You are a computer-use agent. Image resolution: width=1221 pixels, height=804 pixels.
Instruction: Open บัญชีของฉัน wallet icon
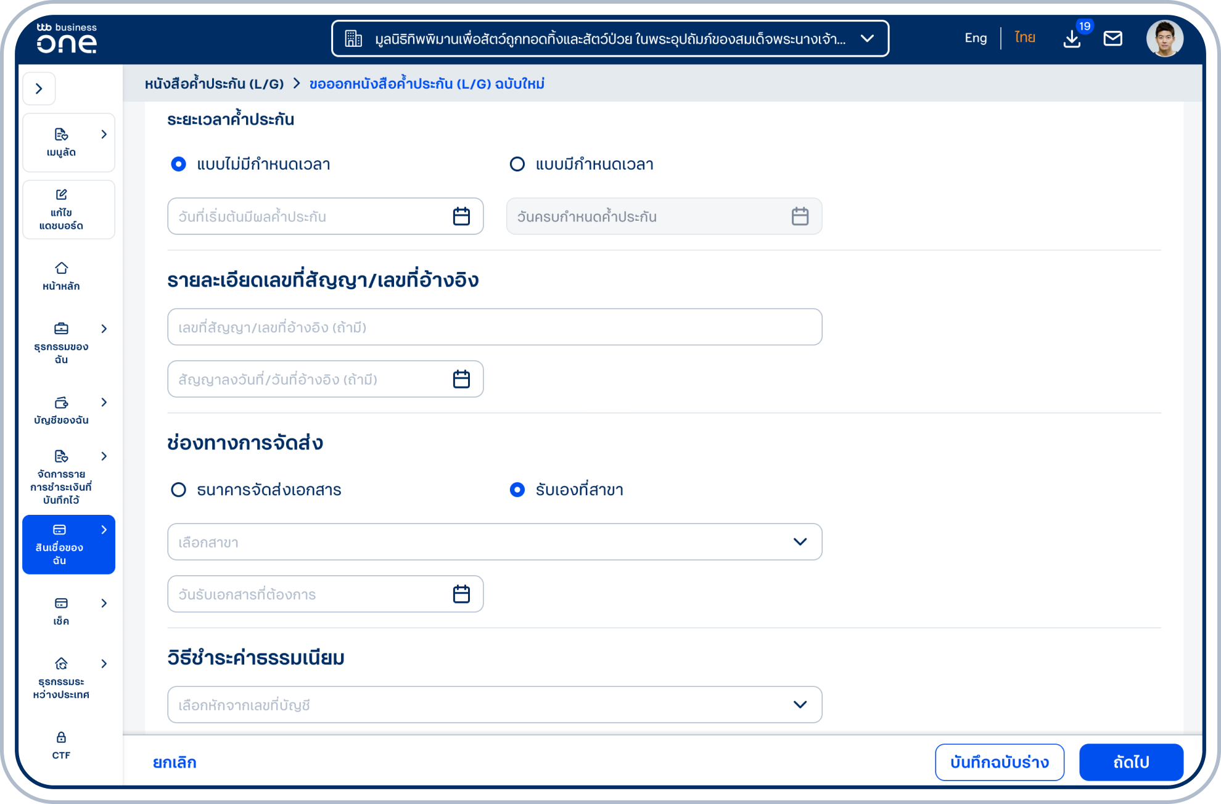tap(61, 403)
